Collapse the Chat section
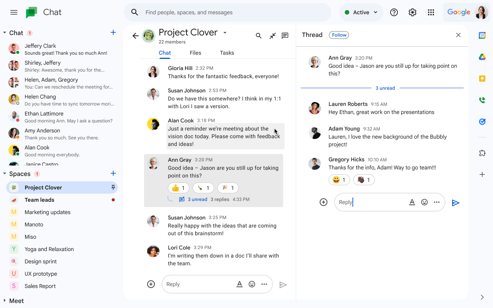 [5, 33]
